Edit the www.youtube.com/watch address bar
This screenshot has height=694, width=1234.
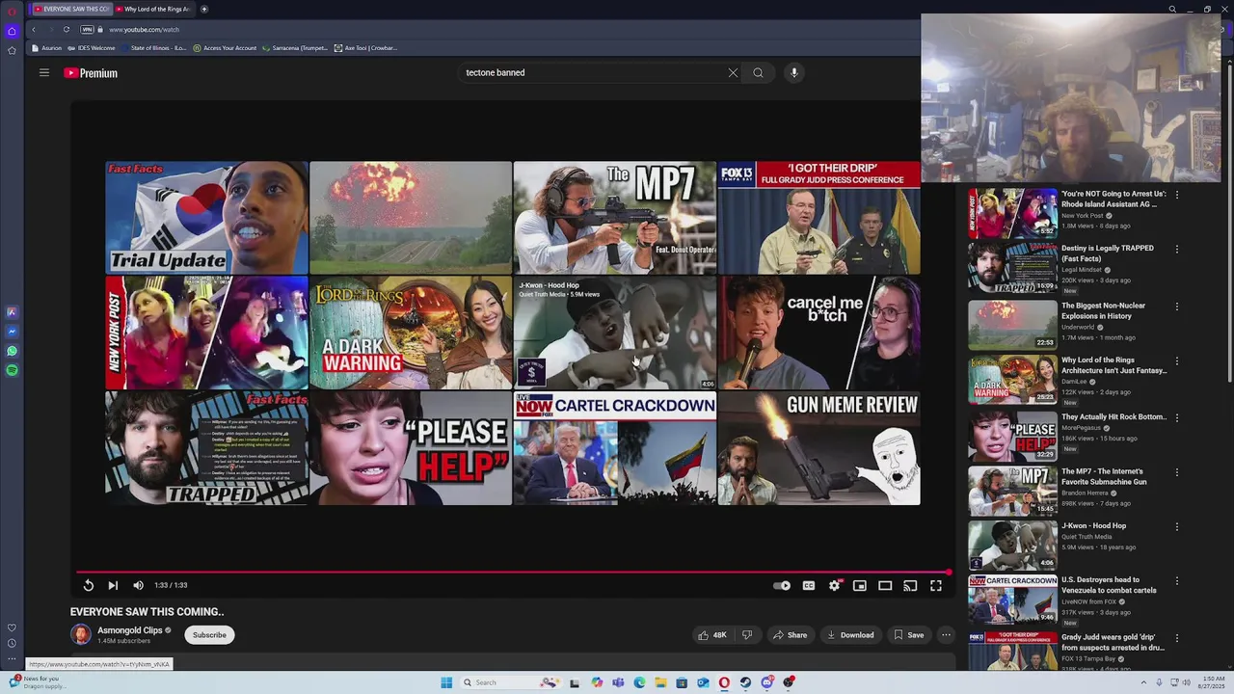144,30
